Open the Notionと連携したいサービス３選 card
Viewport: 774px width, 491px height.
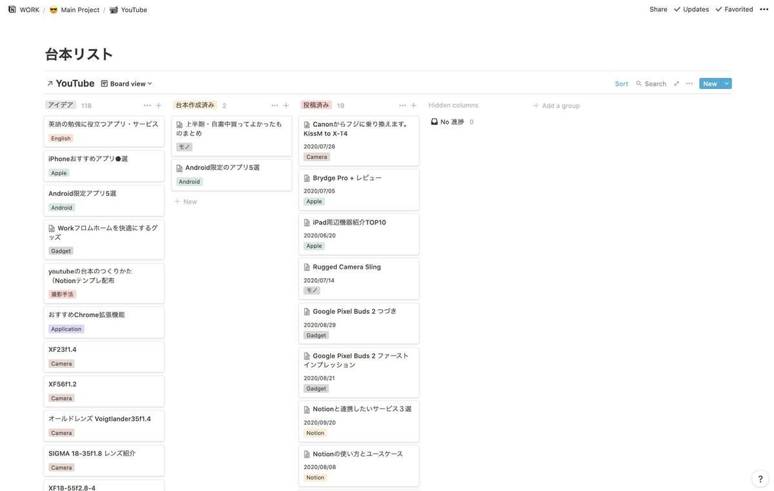tap(359, 421)
